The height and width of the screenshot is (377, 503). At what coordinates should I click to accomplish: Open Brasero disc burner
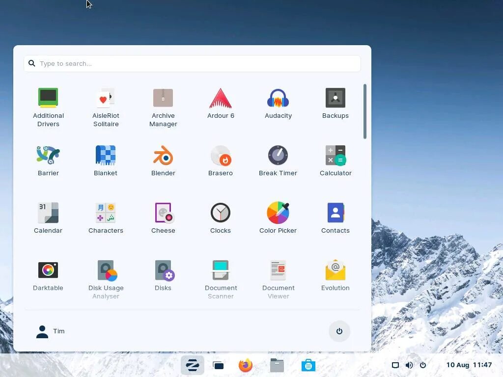(221, 161)
